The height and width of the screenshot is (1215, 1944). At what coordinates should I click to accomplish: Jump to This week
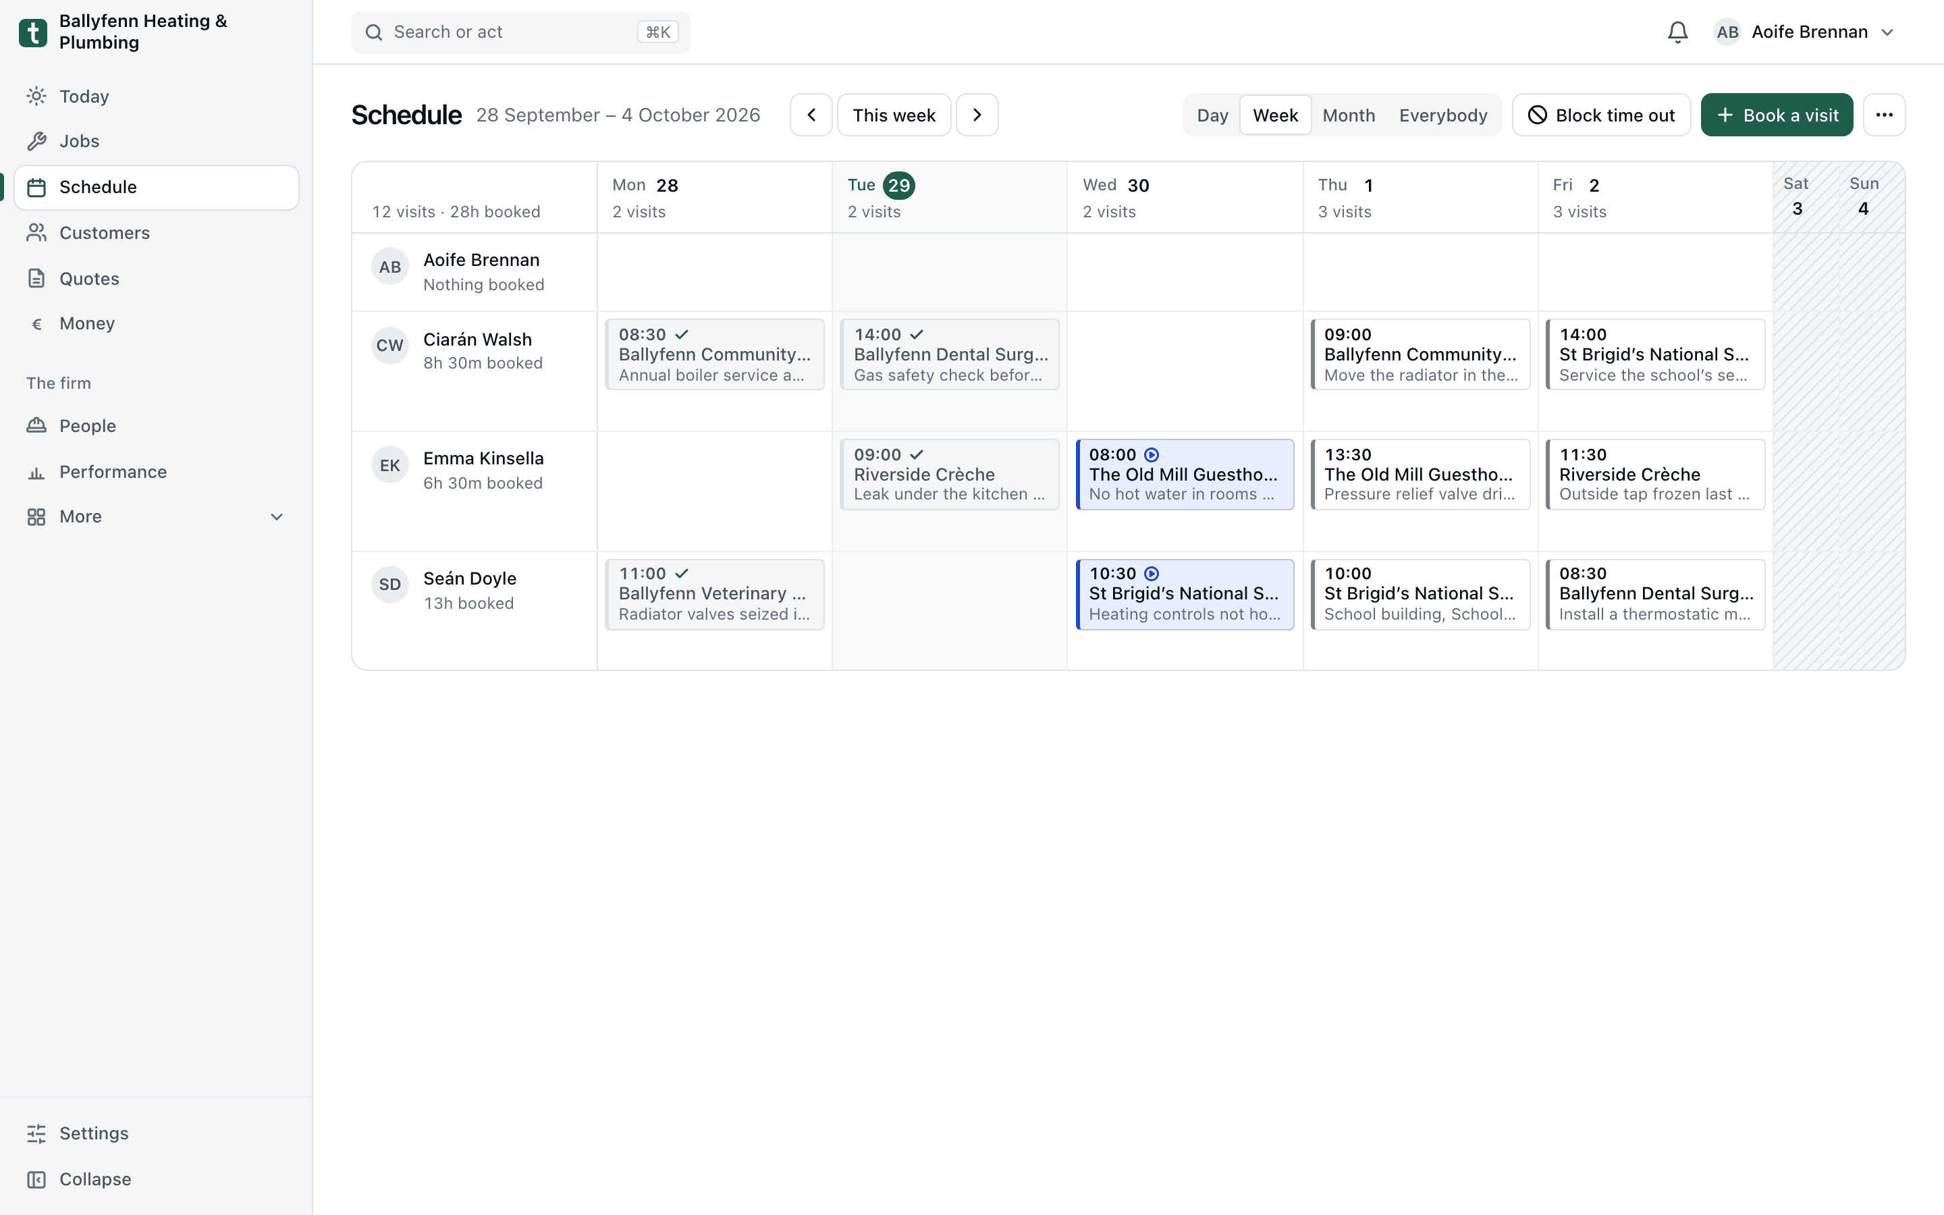tap(893, 115)
